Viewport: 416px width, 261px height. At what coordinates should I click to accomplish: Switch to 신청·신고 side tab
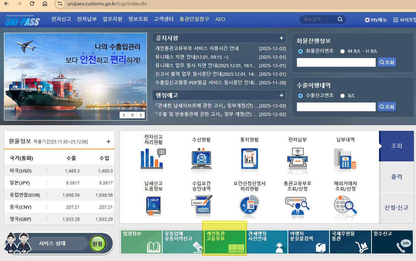pyautogui.click(x=396, y=207)
